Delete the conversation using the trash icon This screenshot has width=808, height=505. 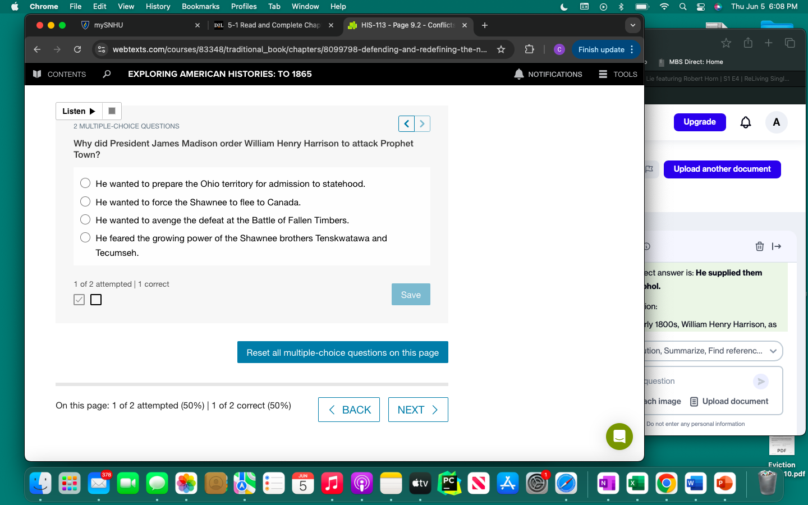click(x=760, y=246)
